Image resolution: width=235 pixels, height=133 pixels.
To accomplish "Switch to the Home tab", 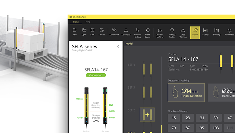I will 76,22.
